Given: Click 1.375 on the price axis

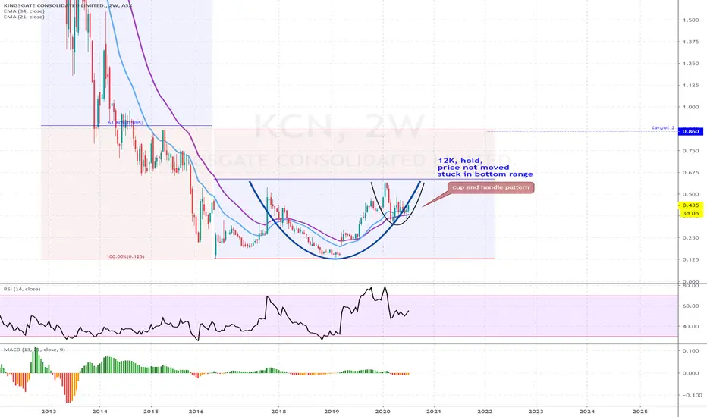Looking at the screenshot, I should 691,42.
